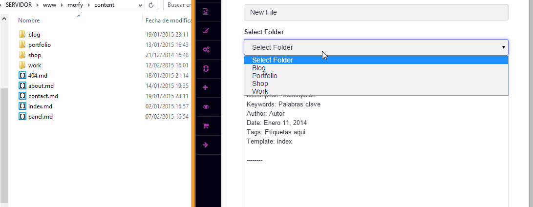
Task: Click the New File name input field
Action: (x=376, y=12)
